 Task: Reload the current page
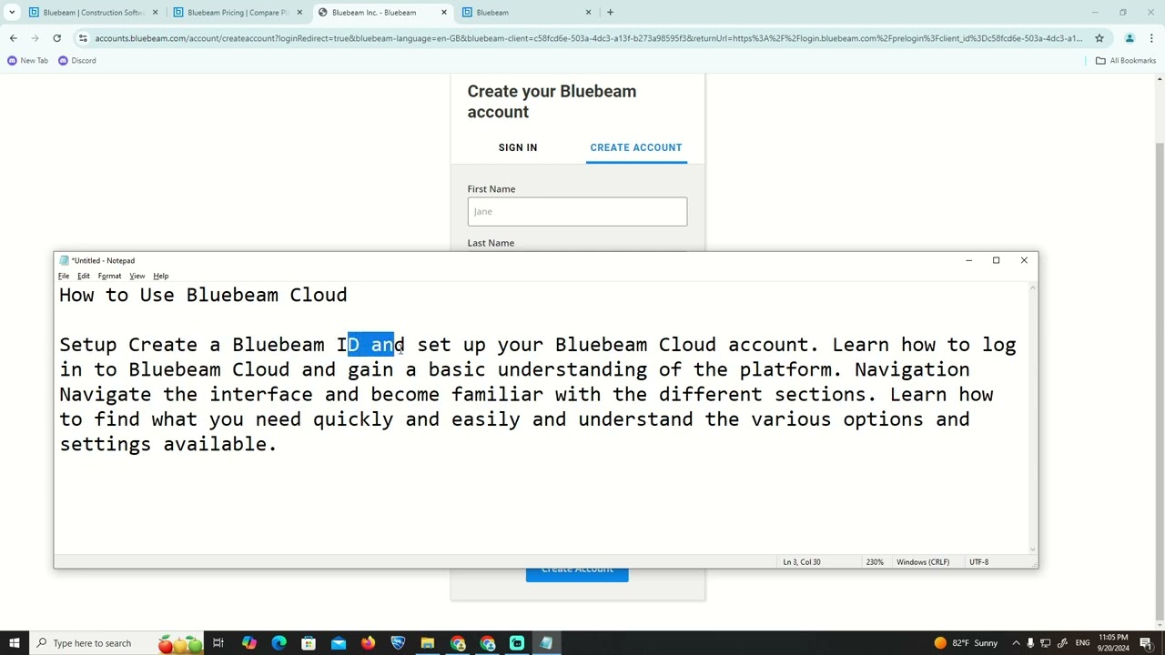point(56,38)
